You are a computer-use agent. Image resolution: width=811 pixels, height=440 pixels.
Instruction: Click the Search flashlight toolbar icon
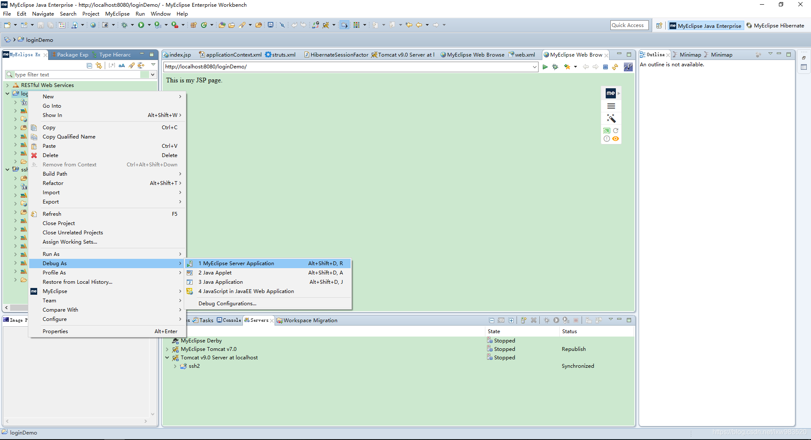(242, 25)
